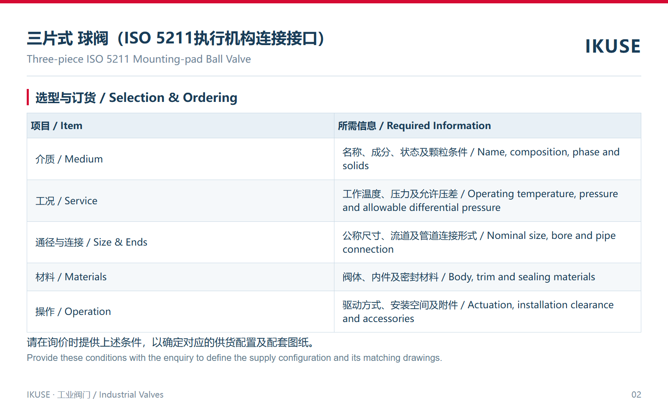Click the Three-piece ISO 5211 Mounting-pad Ball Valve subtitle

click(x=139, y=59)
